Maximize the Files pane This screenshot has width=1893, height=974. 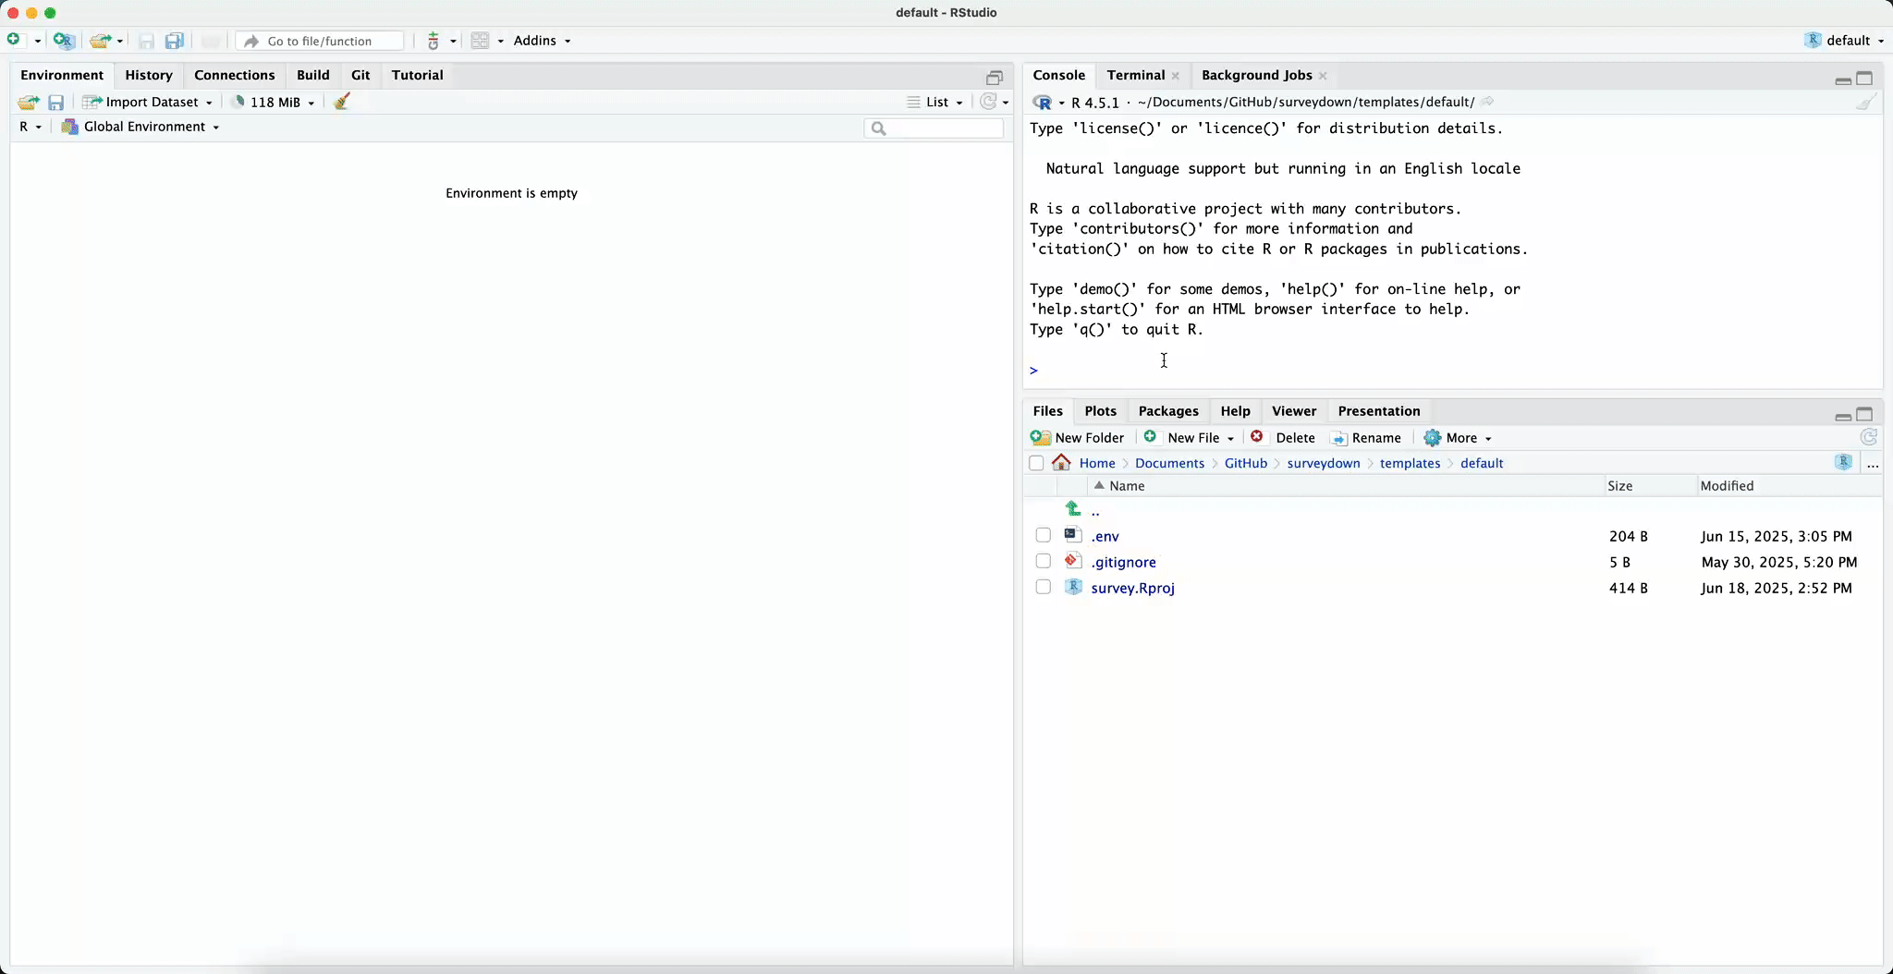(x=1865, y=414)
